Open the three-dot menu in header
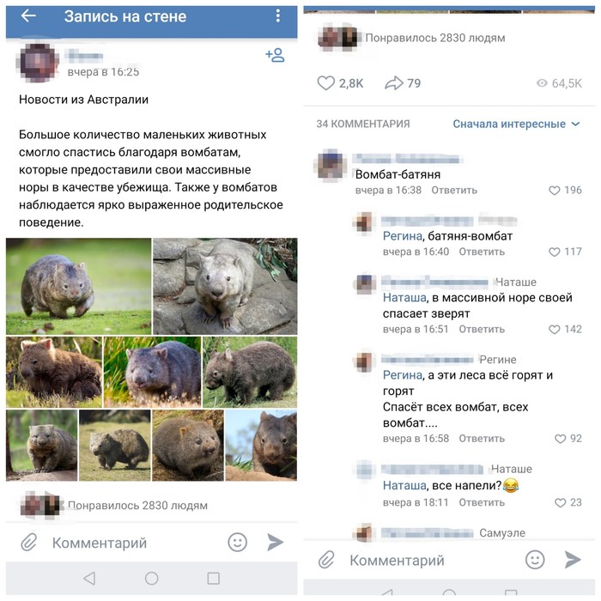The image size is (601, 601). click(278, 15)
